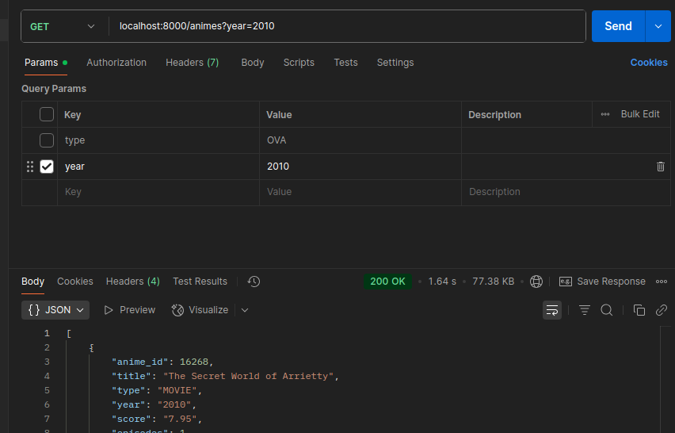
Task: Edit the OVA value cell
Action: click(360, 140)
